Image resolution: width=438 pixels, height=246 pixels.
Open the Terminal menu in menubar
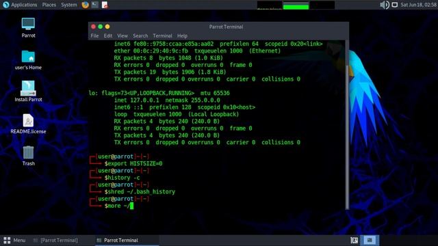pos(162,36)
